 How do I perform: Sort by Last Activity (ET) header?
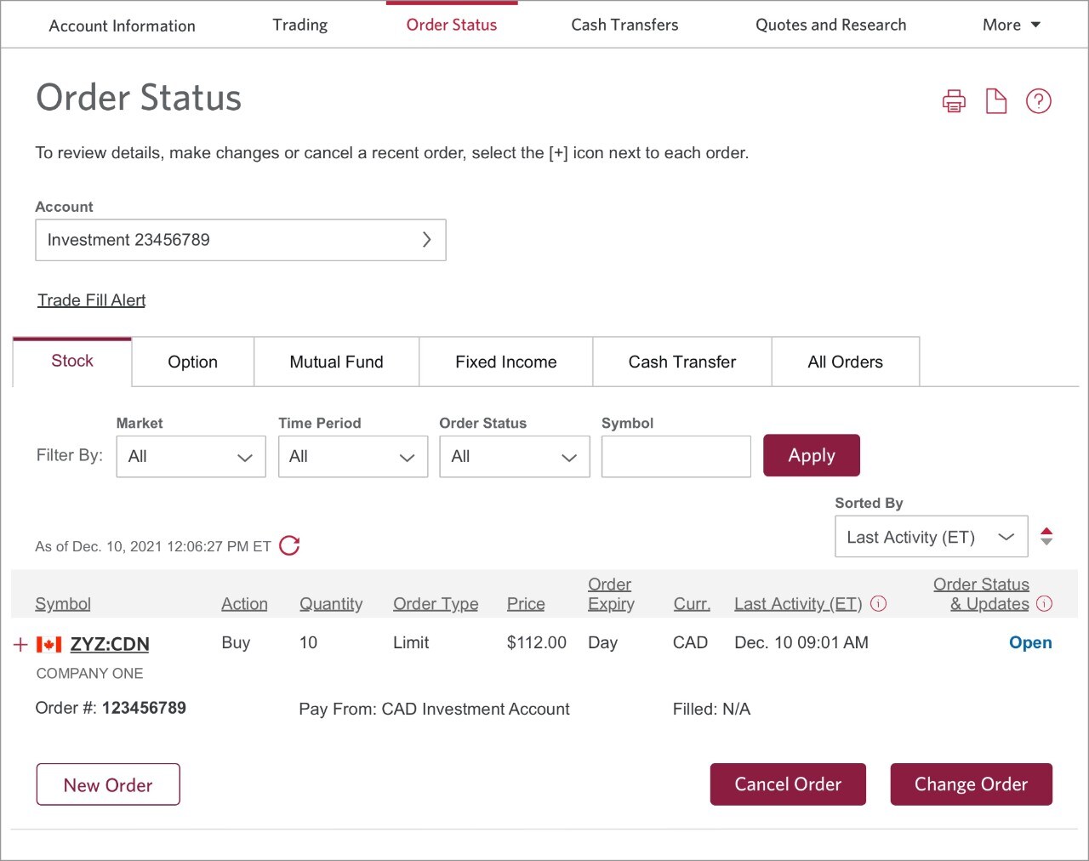(798, 603)
